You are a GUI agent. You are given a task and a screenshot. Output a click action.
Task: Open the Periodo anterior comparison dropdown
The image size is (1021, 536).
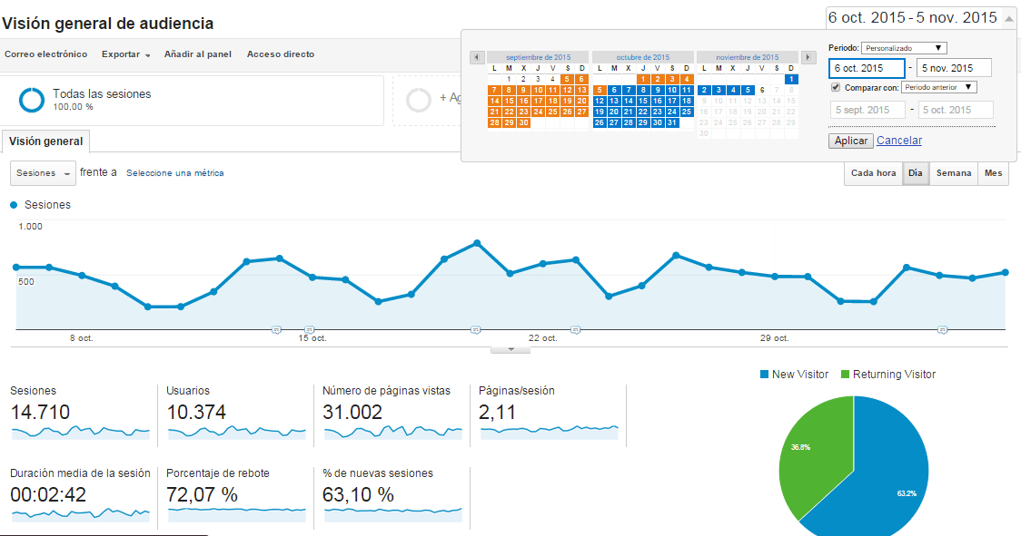coord(939,88)
